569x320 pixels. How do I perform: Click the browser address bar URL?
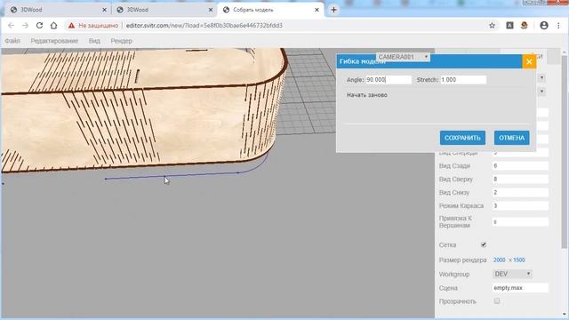click(x=204, y=26)
